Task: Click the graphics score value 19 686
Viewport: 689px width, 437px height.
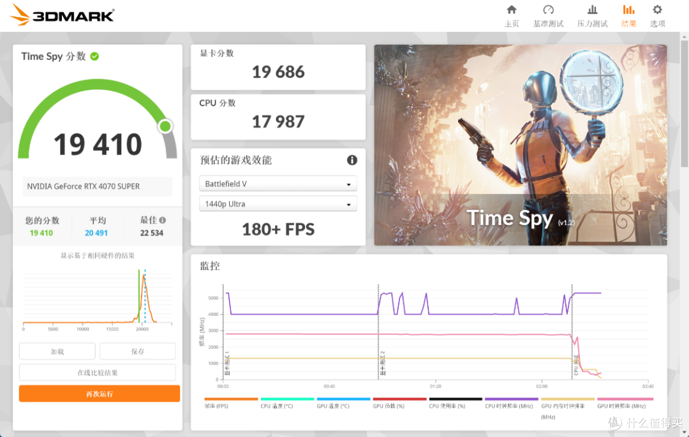Action: (x=278, y=71)
